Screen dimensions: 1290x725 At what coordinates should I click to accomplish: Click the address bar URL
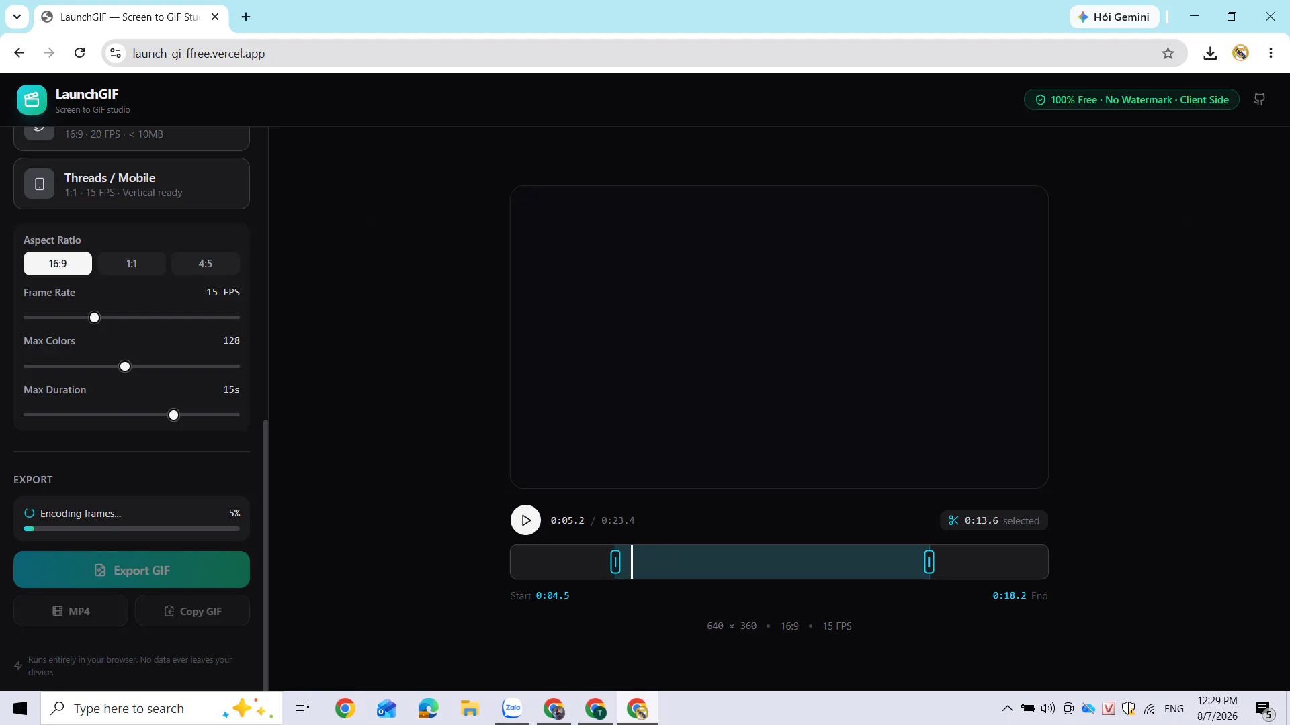pos(199,53)
